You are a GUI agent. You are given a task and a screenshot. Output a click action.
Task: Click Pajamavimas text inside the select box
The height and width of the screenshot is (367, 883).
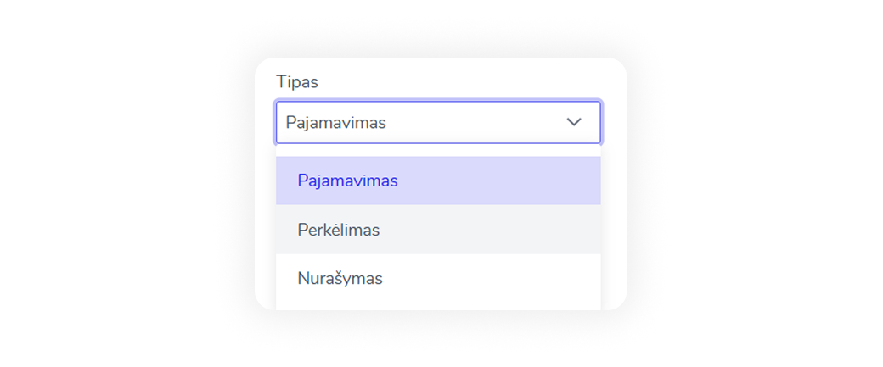point(336,123)
